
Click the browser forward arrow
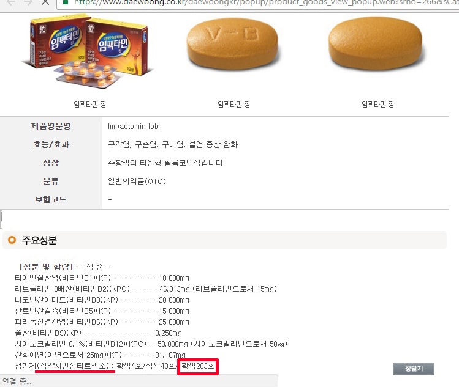(28, 2)
